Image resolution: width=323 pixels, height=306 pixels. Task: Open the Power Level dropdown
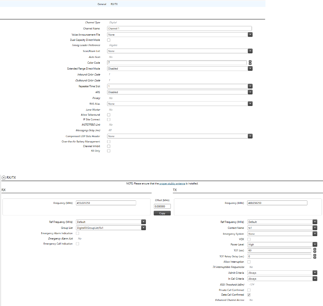tap(315, 244)
